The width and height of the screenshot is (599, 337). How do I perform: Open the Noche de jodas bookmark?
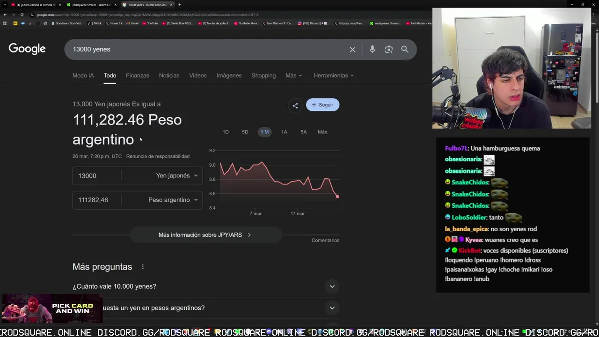point(214,23)
